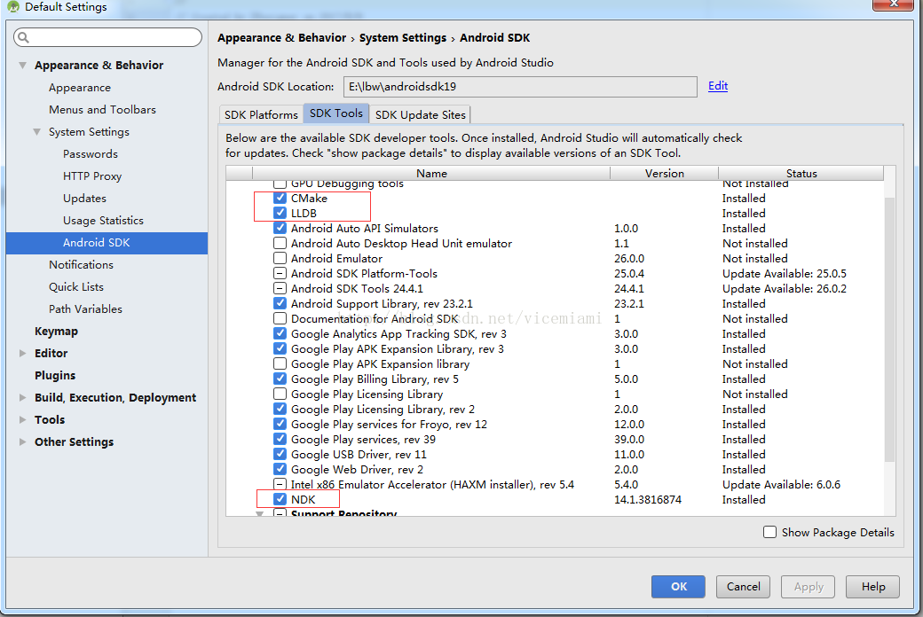Expand Other Settings node

tap(22, 441)
